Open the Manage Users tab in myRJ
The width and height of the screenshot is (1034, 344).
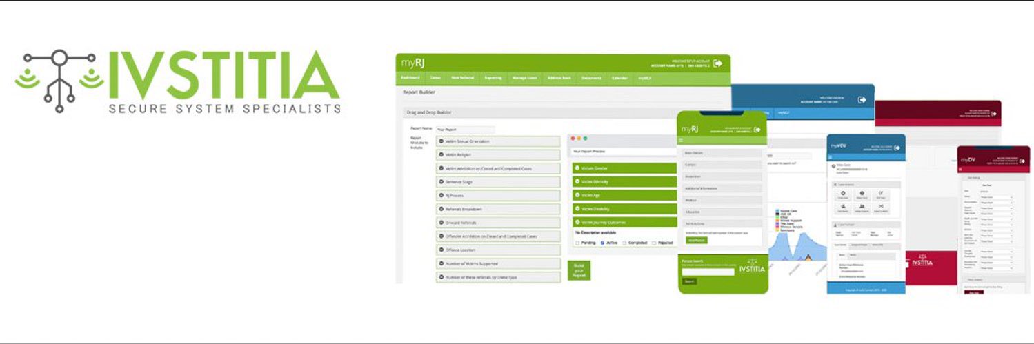(x=524, y=78)
